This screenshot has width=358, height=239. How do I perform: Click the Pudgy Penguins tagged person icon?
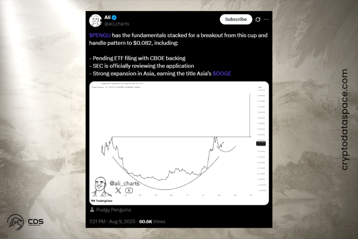pyautogui.click(x=92, y=210)
